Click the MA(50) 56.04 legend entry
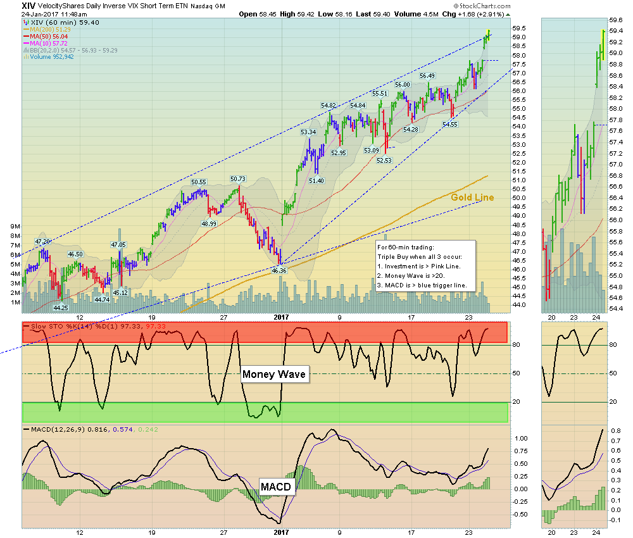The width and height of the screenshot is (633, 538). pos(46,36)
